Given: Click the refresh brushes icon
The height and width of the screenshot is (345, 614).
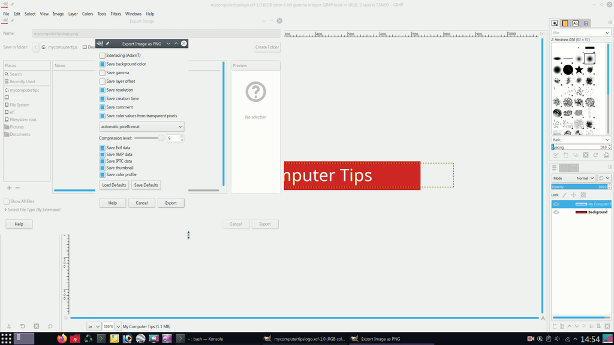Looking at the screenshot, I should pyautogui.click(x=595, y=155).
